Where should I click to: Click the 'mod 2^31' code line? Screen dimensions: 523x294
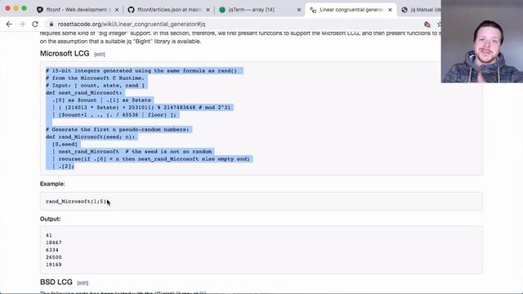[141, 107]
